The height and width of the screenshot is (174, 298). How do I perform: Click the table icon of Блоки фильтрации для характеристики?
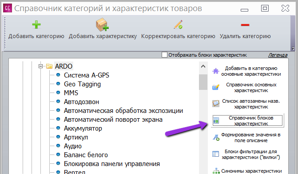(x=216, y=154)
